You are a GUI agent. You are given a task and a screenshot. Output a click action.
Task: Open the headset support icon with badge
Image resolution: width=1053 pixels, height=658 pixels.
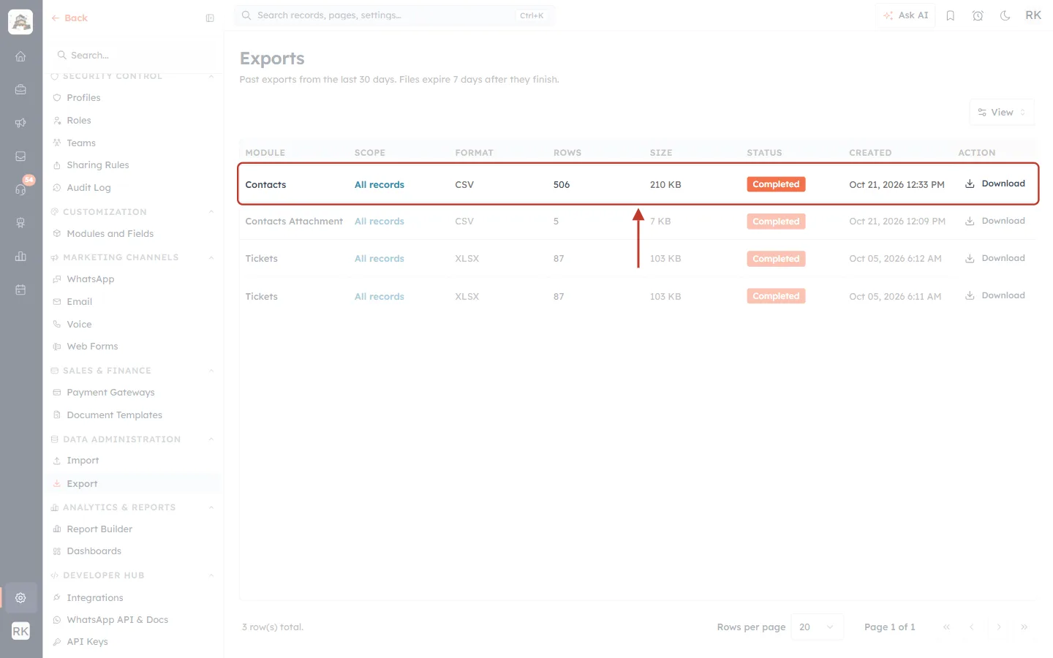(x=20, y=189)
